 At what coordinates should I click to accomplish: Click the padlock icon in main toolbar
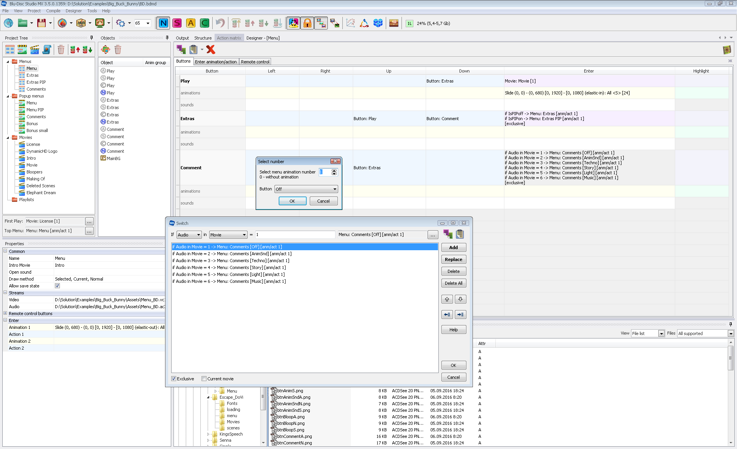[307, 23]
